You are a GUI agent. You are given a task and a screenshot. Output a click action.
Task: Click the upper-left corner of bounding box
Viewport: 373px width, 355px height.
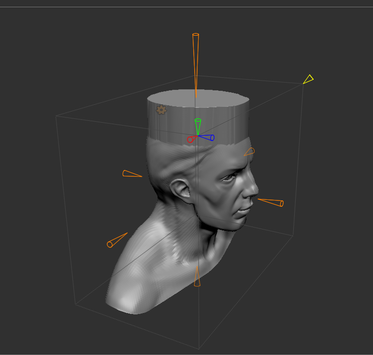[56, 116]
